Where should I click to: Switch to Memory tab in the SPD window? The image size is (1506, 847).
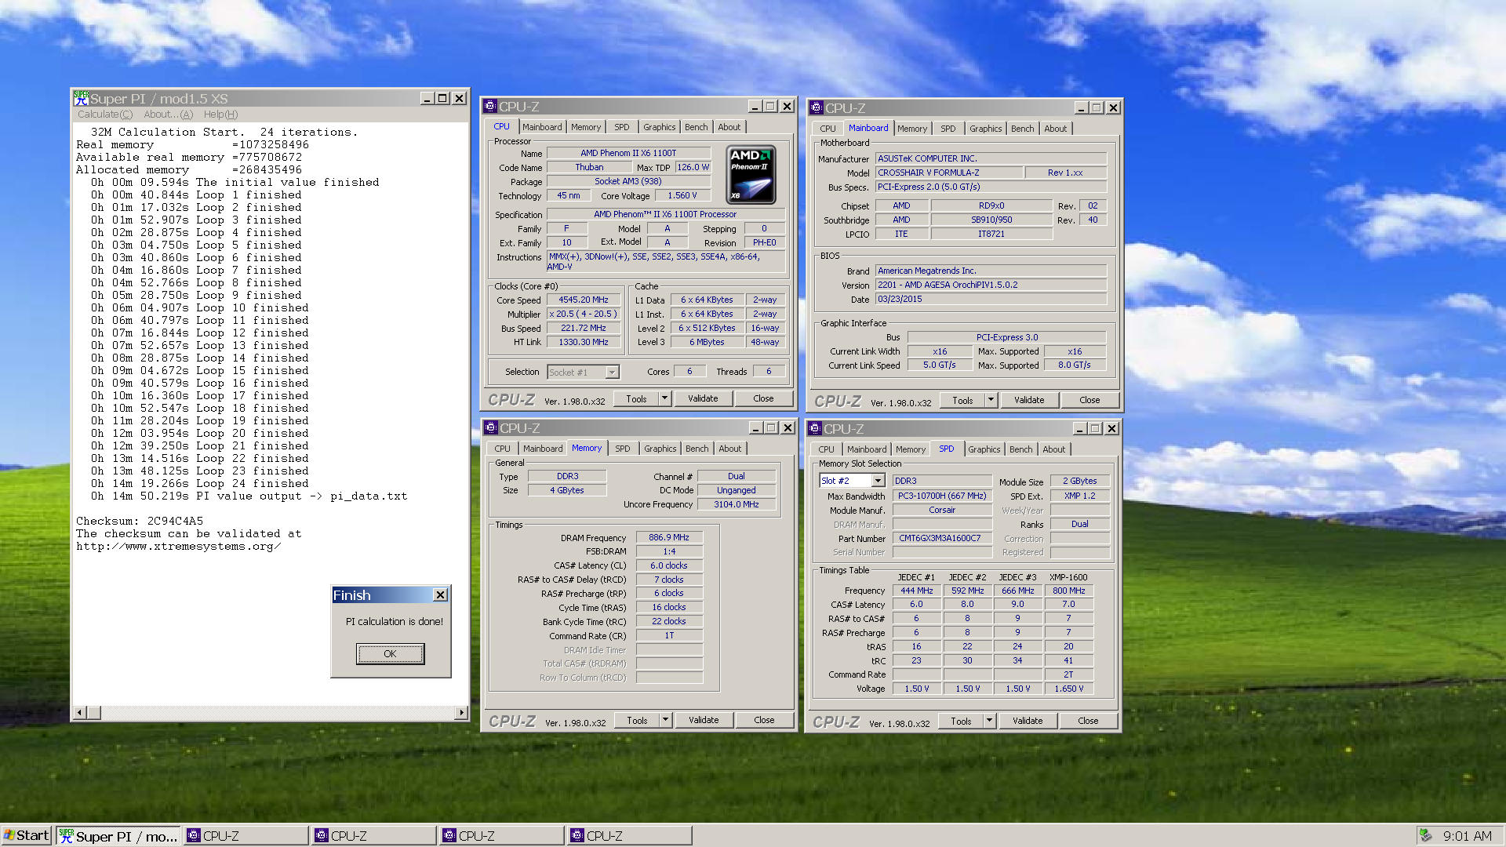[x=911, y=449]
